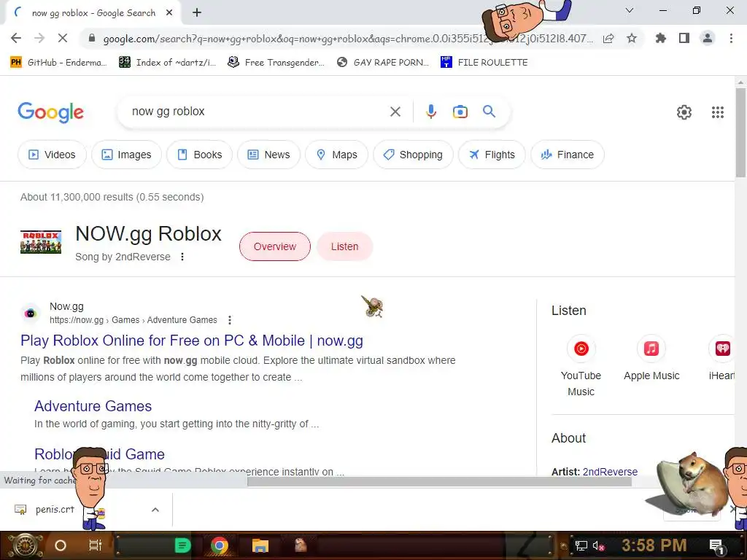
Task: Open the 'Play Roblox Online for Free' result
Action: 192,341
